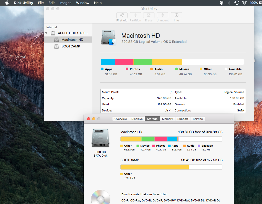
Task: Click 'Disc formats that can be written:' heading
Action: [x=145, y=194]
